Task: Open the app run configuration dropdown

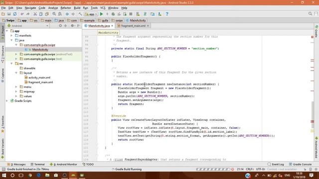Action: [91, 14]
